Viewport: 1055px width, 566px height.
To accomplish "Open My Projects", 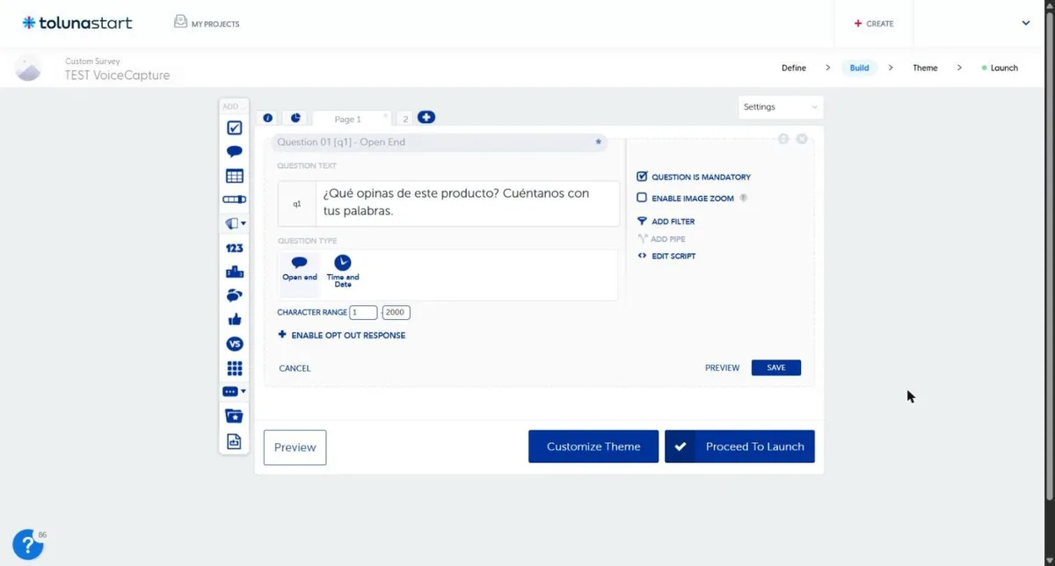I will pos(207,24).
